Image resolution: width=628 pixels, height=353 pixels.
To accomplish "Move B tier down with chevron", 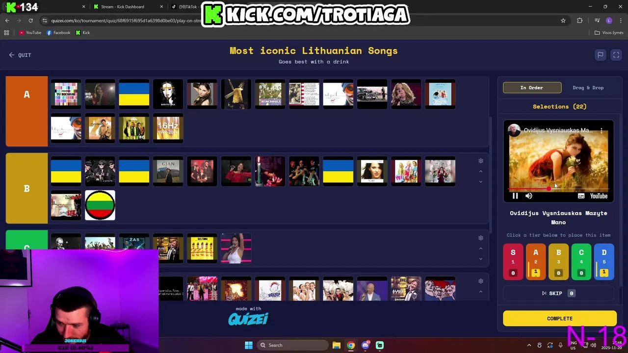I will coord(481,182).
